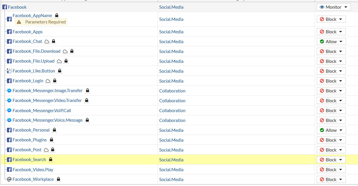358x186 pixels.
Task: Click the Messenger icon beside Facebook_Messenger.VoIP.Call
Action: click(9, 110)
